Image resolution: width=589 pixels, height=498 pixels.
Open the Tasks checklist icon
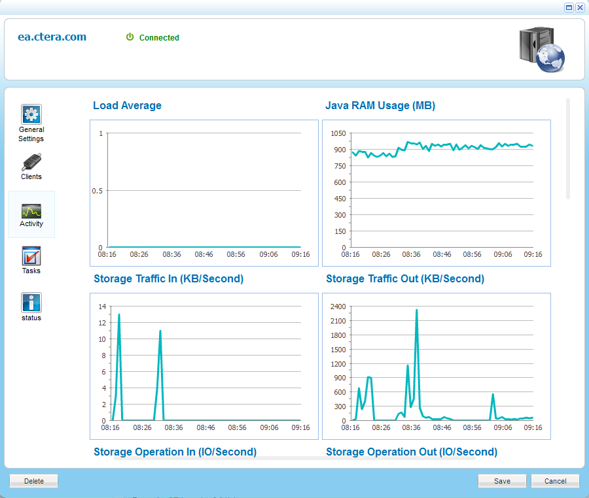pos(31,256)
